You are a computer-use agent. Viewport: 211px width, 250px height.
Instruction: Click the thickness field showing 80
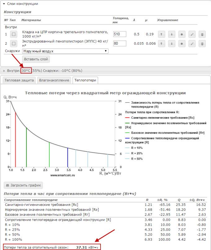(x=119, y=43)
